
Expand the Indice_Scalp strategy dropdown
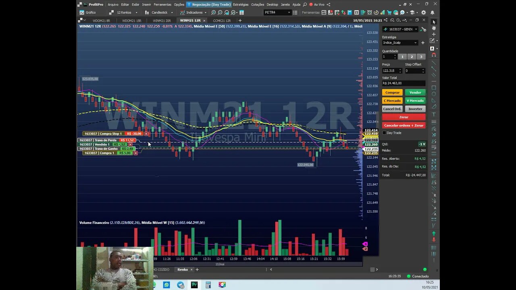pyautogui.click(x=415, y=42)
